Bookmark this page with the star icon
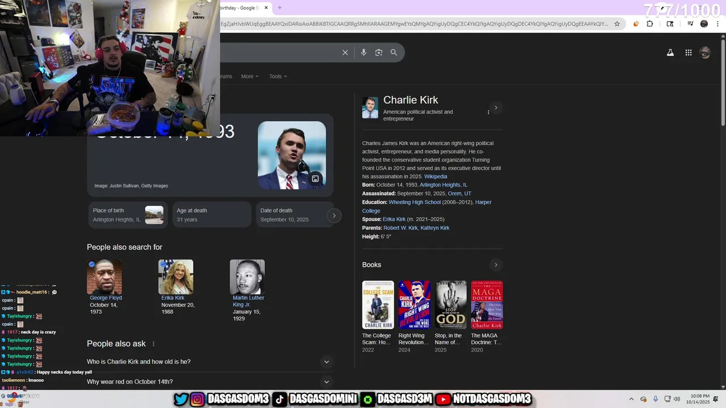This screenshot has height=408, width=726. [617, 24]
